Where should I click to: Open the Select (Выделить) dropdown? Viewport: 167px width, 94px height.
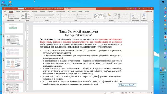point(135,18)
